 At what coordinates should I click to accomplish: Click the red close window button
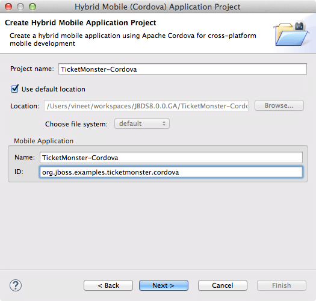(8, 7)
